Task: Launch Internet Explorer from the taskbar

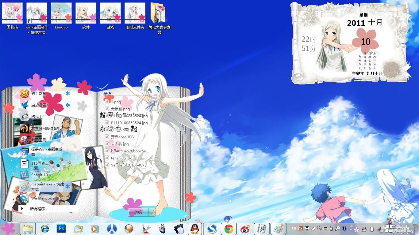Action: pos(45,229)
